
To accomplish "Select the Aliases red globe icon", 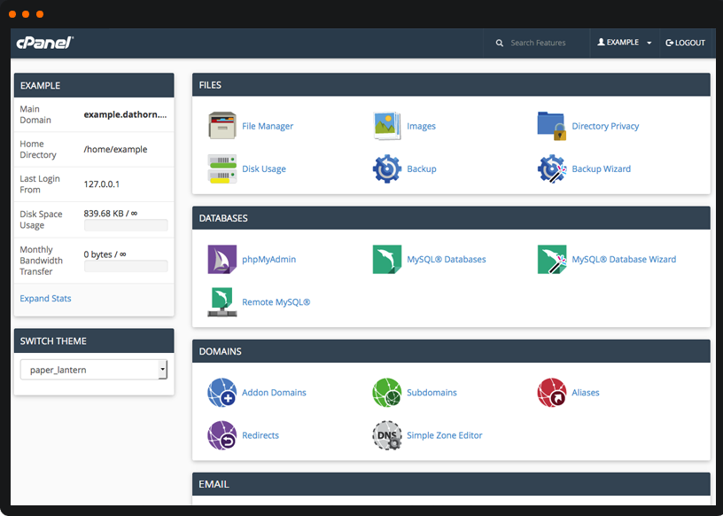I will click(551, 392).
